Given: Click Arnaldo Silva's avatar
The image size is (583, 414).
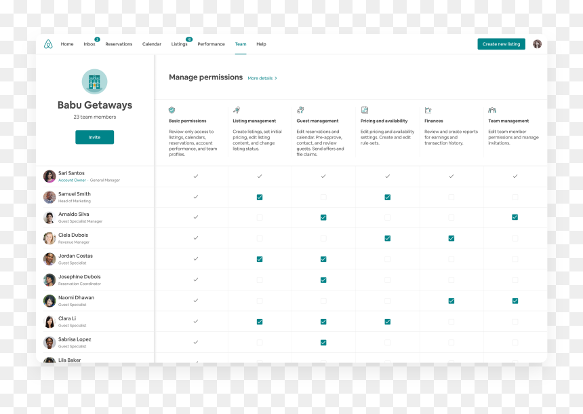Looking at the screenshot, I should [x=49, y=217].
